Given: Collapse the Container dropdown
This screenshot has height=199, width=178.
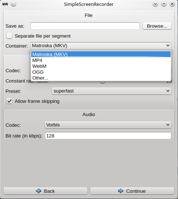Looking at the screenshot, I should pos(101,46).
